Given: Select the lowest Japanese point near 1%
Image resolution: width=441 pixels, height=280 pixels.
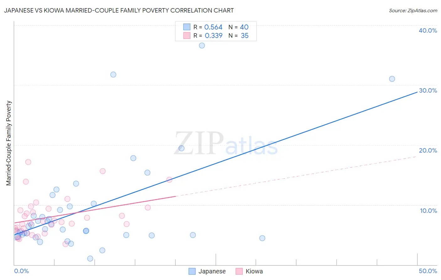Looking at the screenshot, I should coord(90,259).
